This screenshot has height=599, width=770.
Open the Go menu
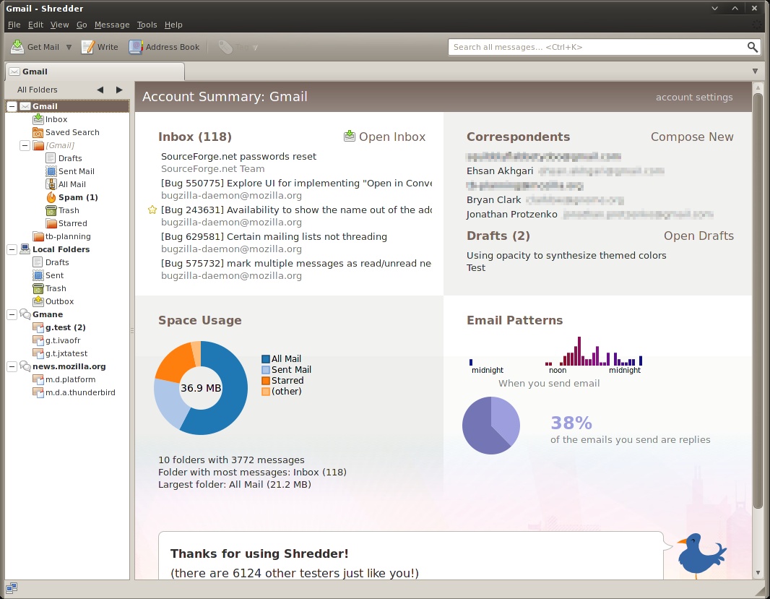pos(82,25)
